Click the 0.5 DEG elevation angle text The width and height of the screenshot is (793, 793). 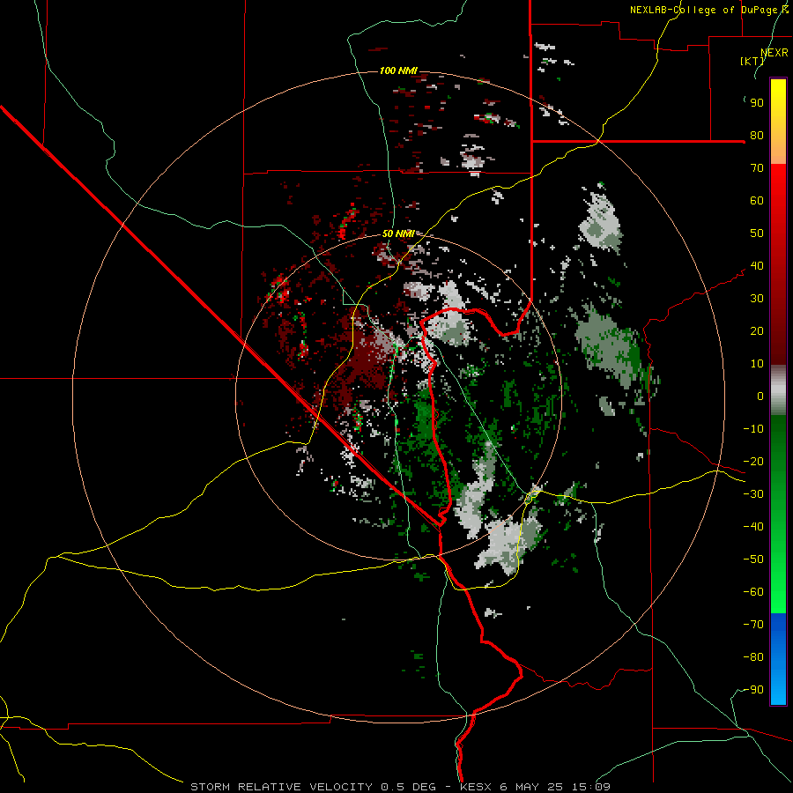[408, 787]
